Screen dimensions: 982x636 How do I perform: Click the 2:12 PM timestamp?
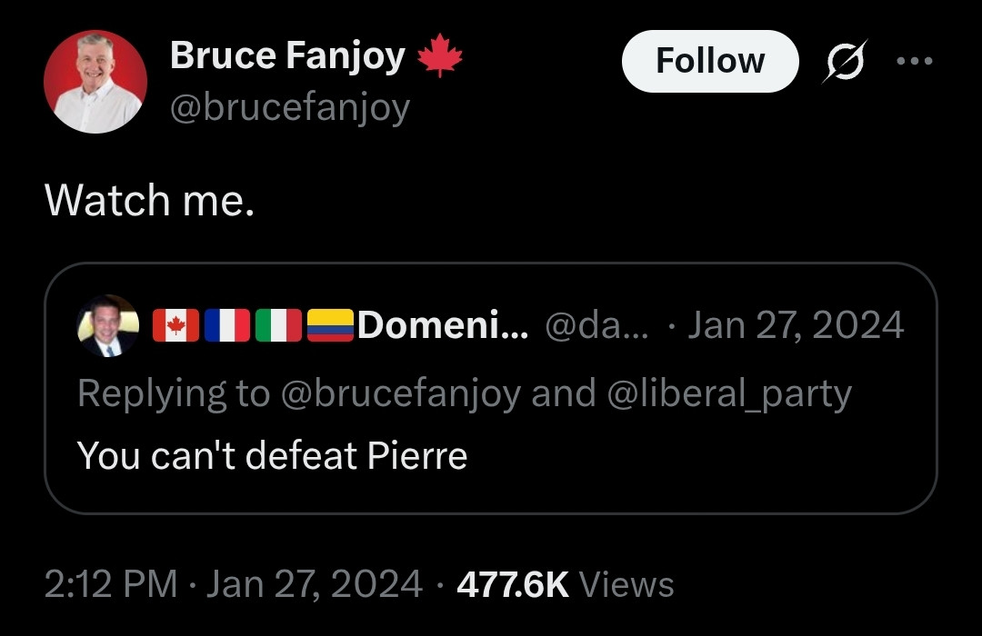[111, 584]
